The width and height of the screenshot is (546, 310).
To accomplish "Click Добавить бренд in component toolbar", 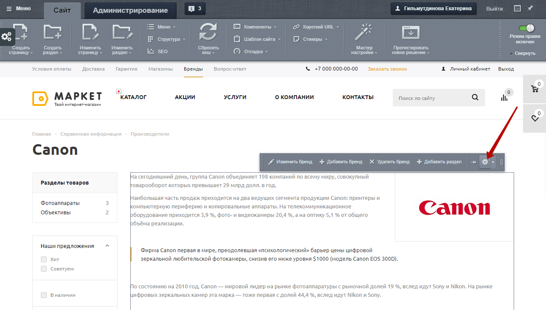I will pyautogui.click(x=341, y=162).
